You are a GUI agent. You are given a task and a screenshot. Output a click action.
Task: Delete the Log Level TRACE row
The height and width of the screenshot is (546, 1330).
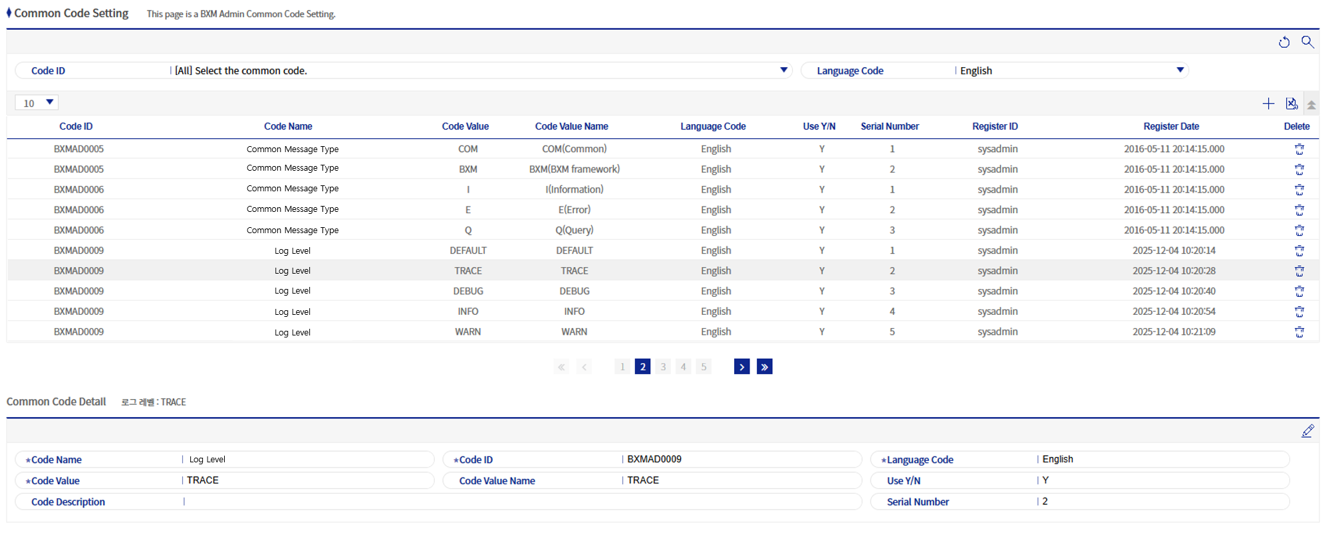(1299, 271)
